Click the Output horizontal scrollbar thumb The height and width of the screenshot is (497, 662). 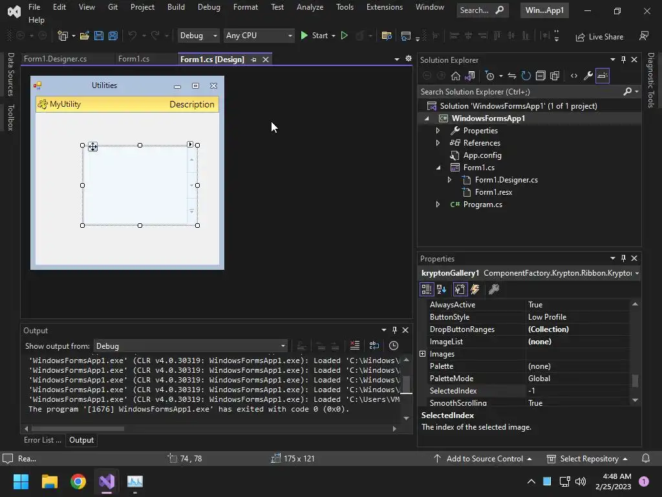click(x=78, y=428)
